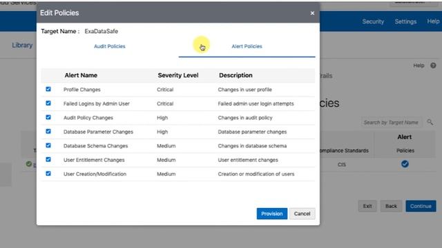Screen dimensions: 442x248
Task: Select the 'Profile Changes' alert name
Action: point(81,90)
